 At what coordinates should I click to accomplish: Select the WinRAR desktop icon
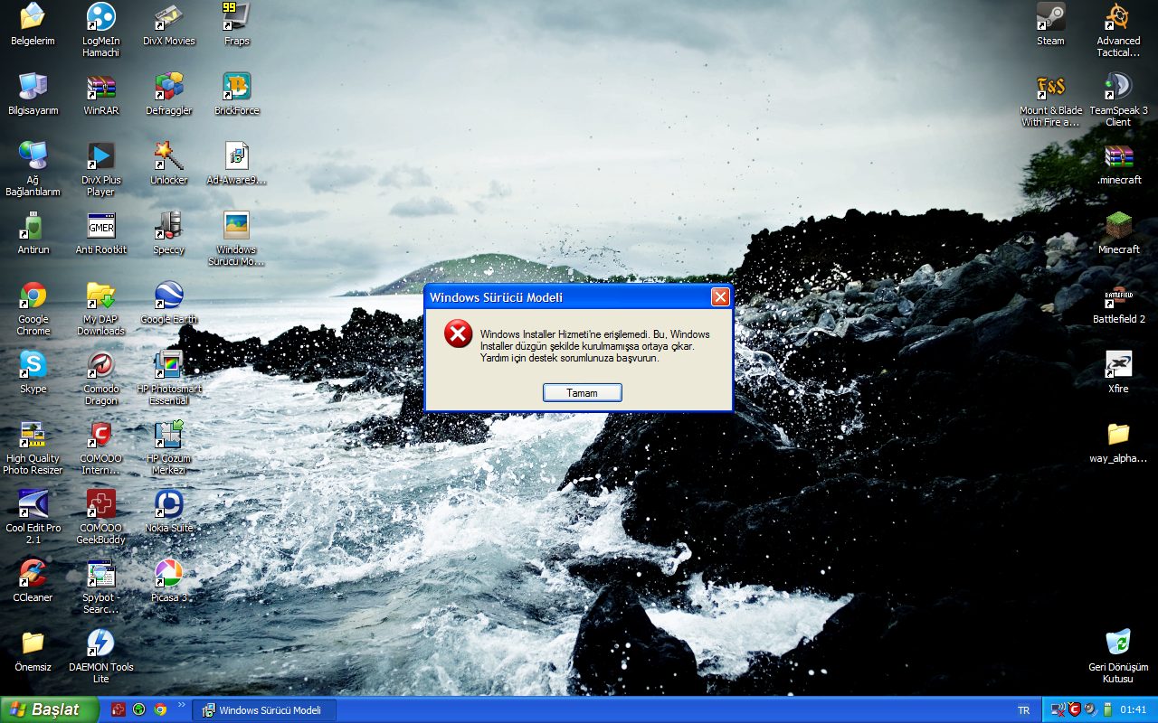100,94
